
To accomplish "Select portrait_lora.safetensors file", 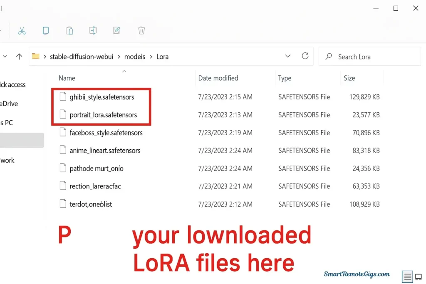I will pos(103,115).
